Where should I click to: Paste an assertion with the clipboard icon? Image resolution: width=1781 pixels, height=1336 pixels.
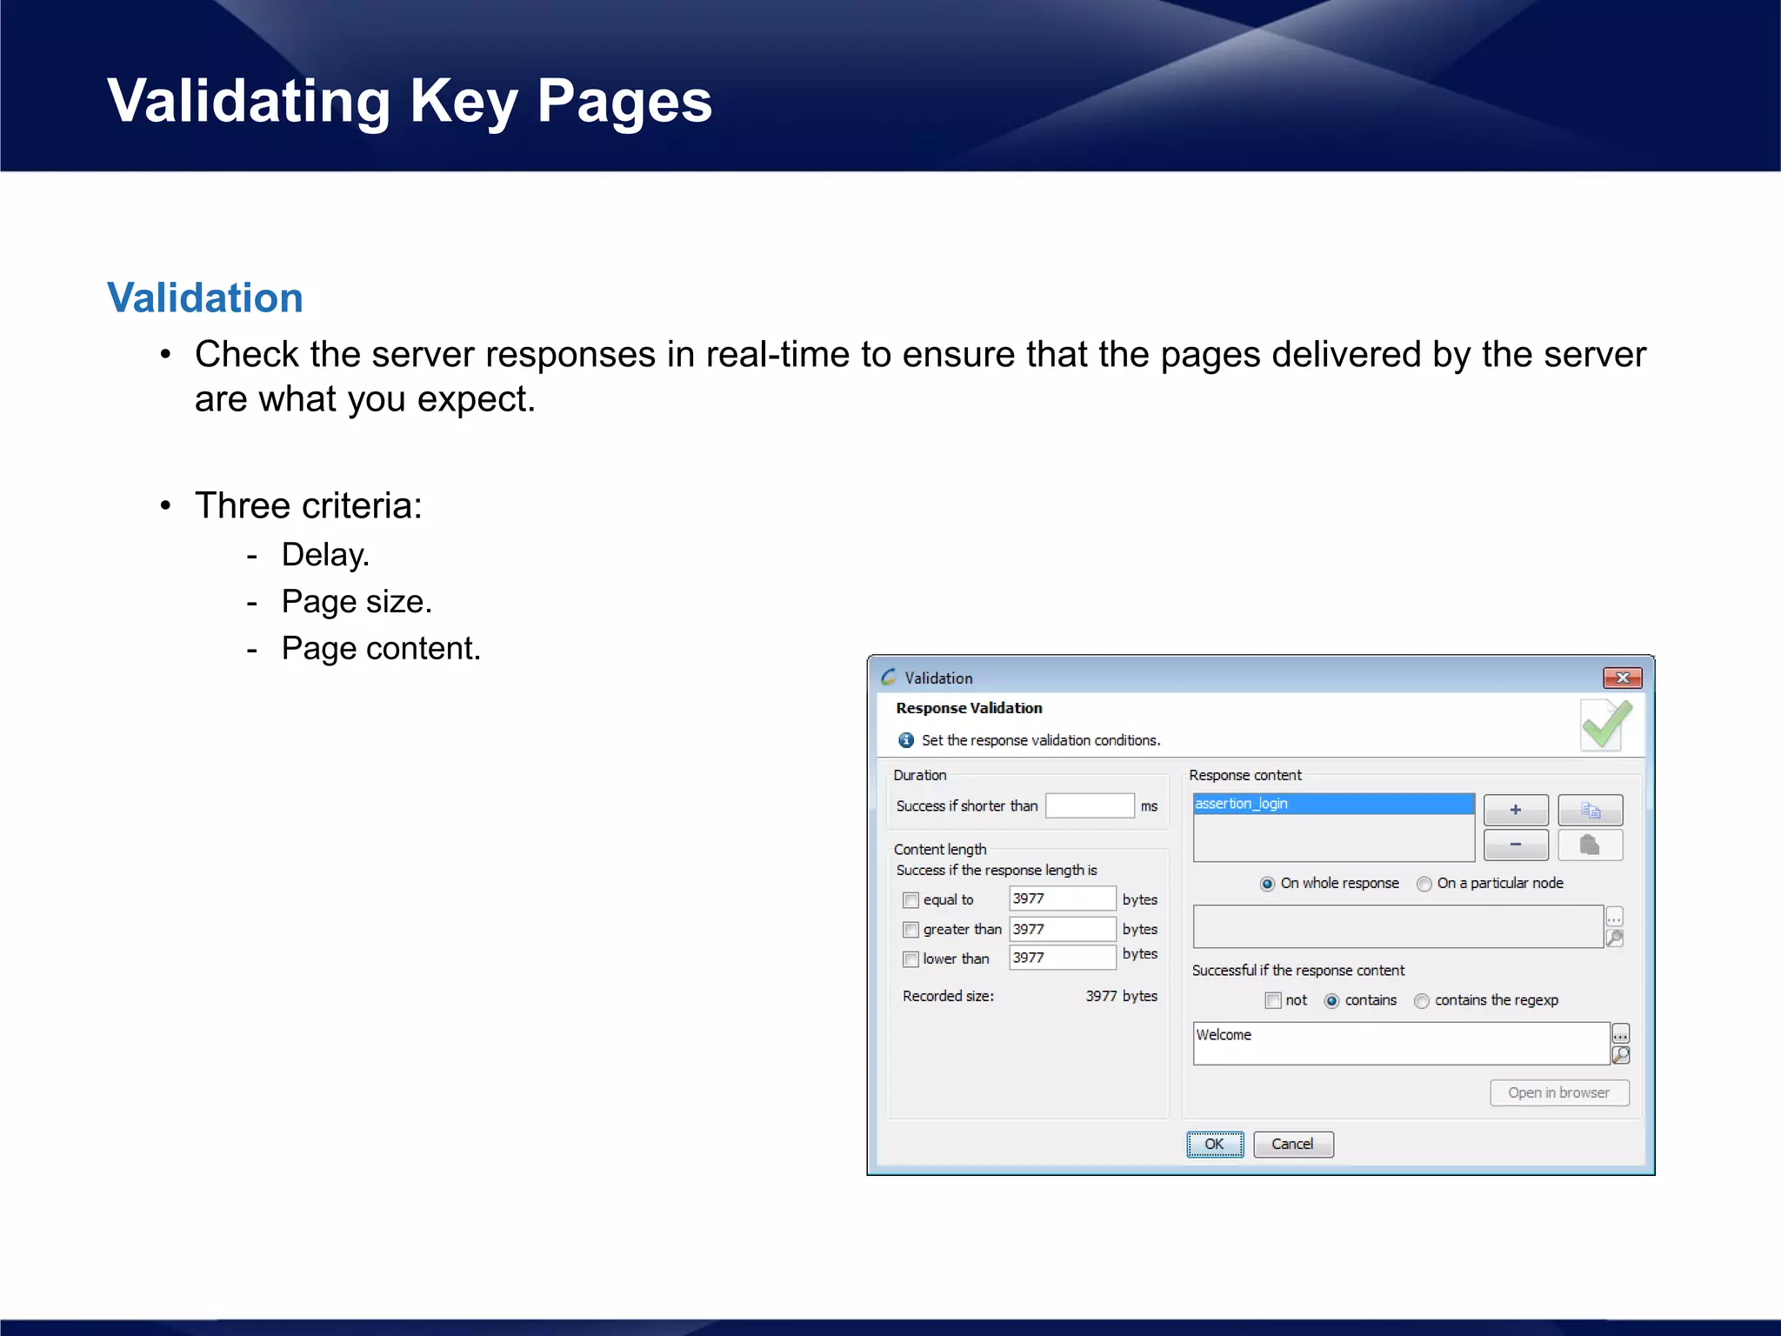click(1590, 845)
